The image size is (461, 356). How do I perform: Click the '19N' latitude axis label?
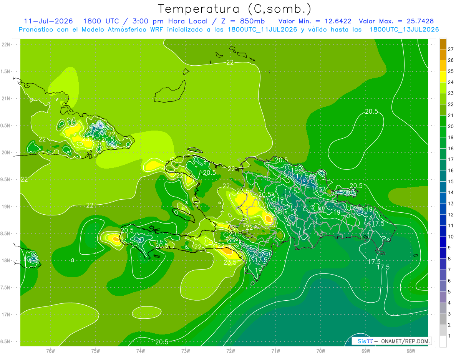(x=6, y=207)
